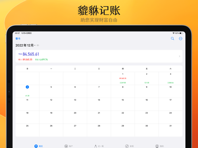Open the red 89,065.35 income entry on day 1

[123, 78]
